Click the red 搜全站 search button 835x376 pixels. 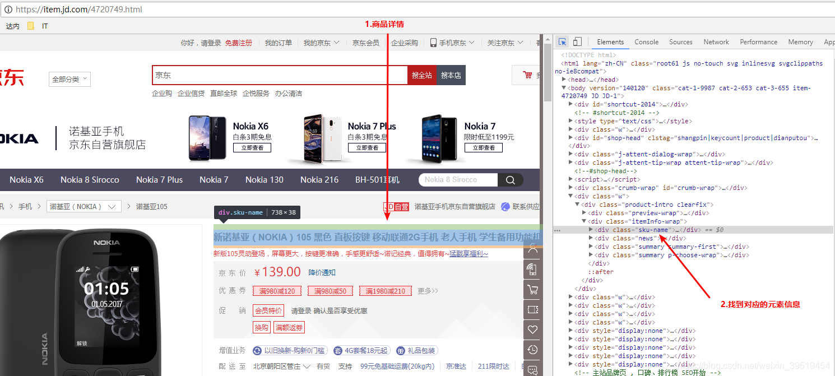(x=422, y=75)
